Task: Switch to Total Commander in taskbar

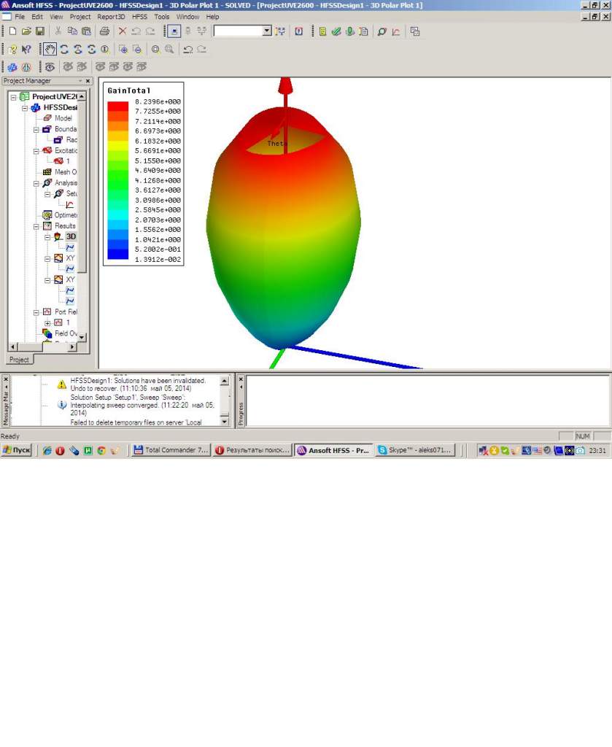Action: tap(171, 449)
